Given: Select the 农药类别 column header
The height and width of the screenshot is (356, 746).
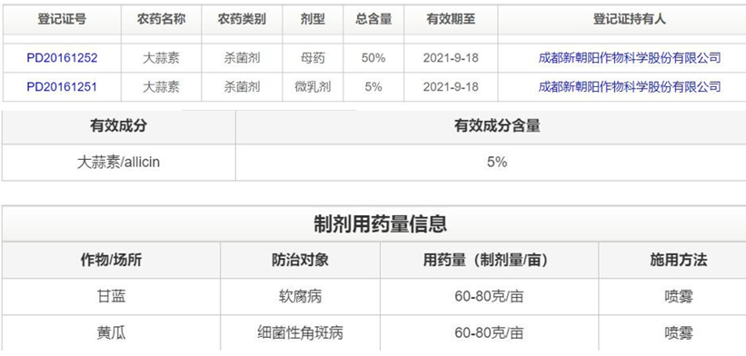Looking at the screenshot, I should click(242, 19).
